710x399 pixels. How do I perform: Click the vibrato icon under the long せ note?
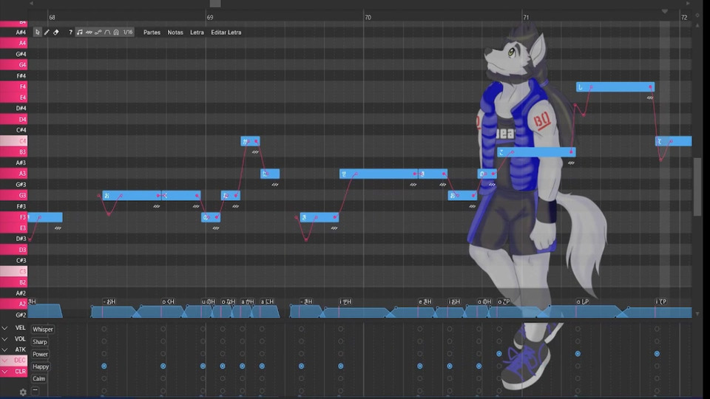point(413,185)
